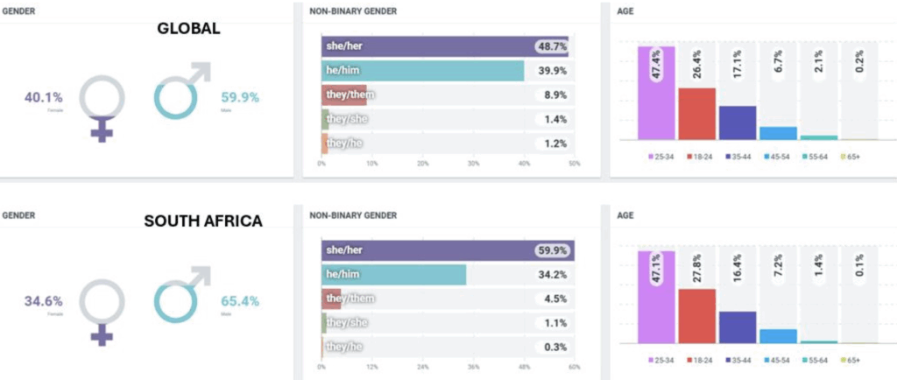This screenshot has width=897, height=380.
Task: Click the South Africa he/him 34.2% bar
Action: (393, 275)
